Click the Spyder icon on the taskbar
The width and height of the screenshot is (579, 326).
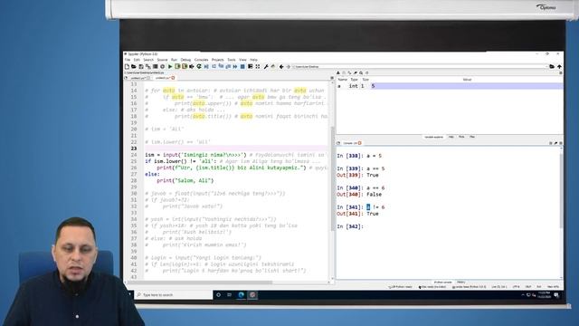(x=252, y=294)
